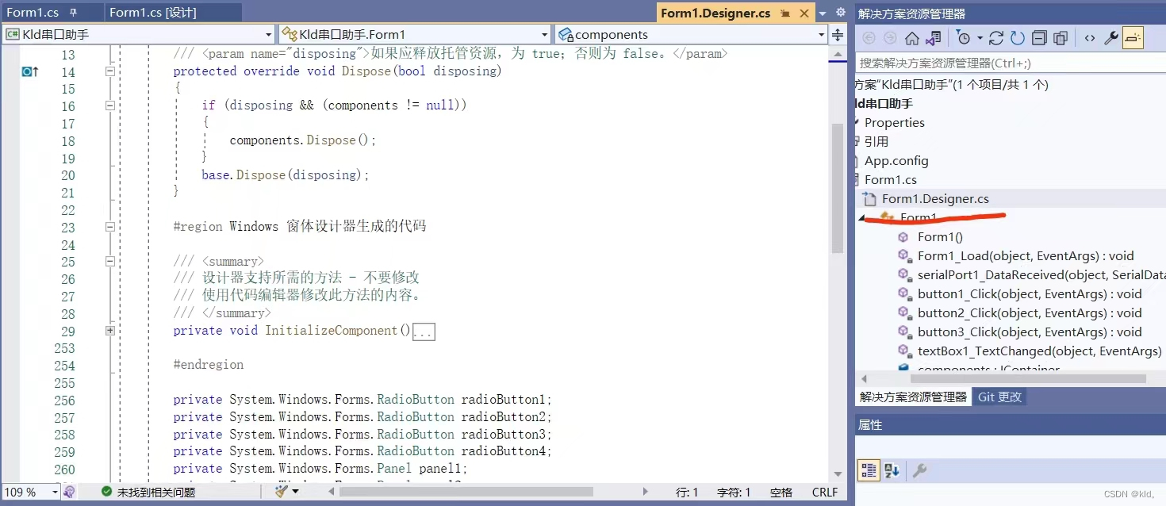1166x506 pixels.
Task: Show all files in Solution Explorer
Action: [1061, 38]
